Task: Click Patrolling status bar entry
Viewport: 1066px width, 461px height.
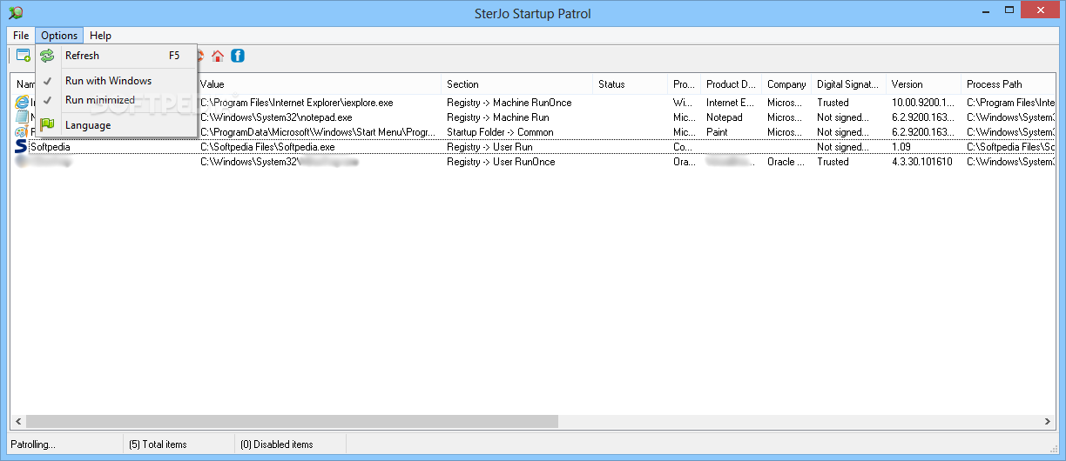Action: pos(33,444)
